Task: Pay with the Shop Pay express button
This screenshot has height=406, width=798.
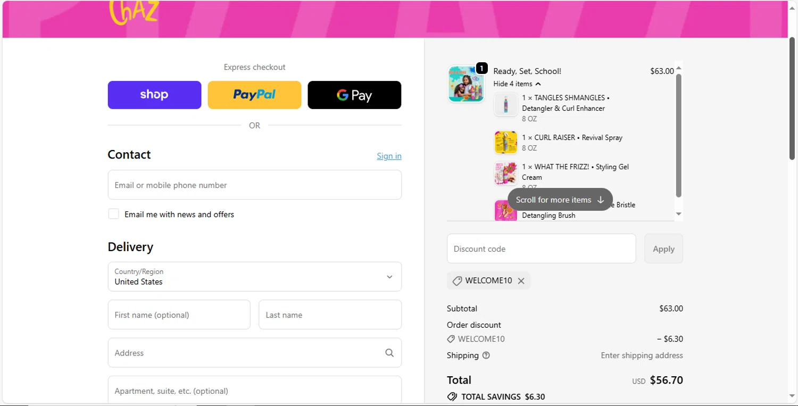Action: pos(154,95)
